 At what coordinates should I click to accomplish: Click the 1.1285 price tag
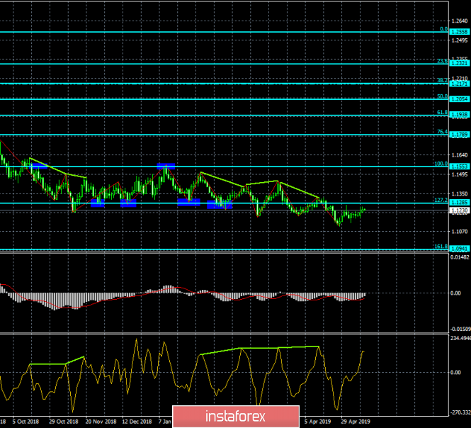[x=460, y=203]
